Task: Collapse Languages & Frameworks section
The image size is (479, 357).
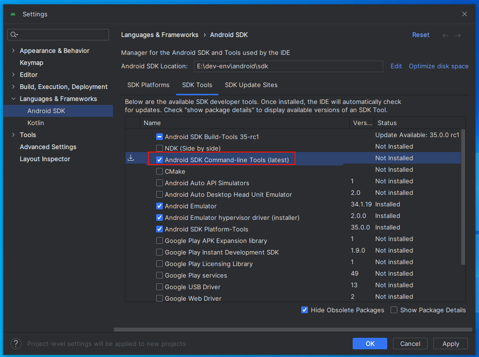Action: (x=13, y=99)
